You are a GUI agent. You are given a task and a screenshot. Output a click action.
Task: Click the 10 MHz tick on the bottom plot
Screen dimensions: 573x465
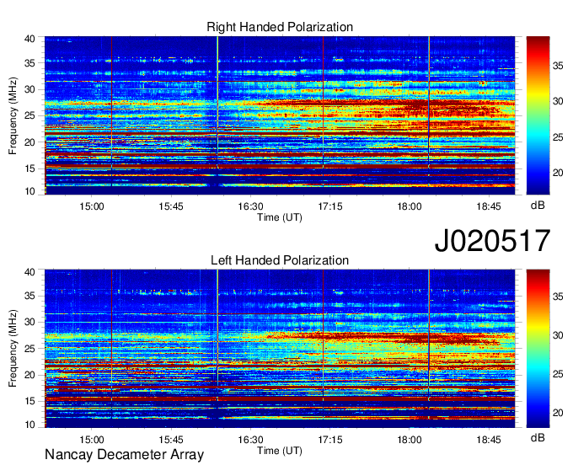(x=29, y=425)
